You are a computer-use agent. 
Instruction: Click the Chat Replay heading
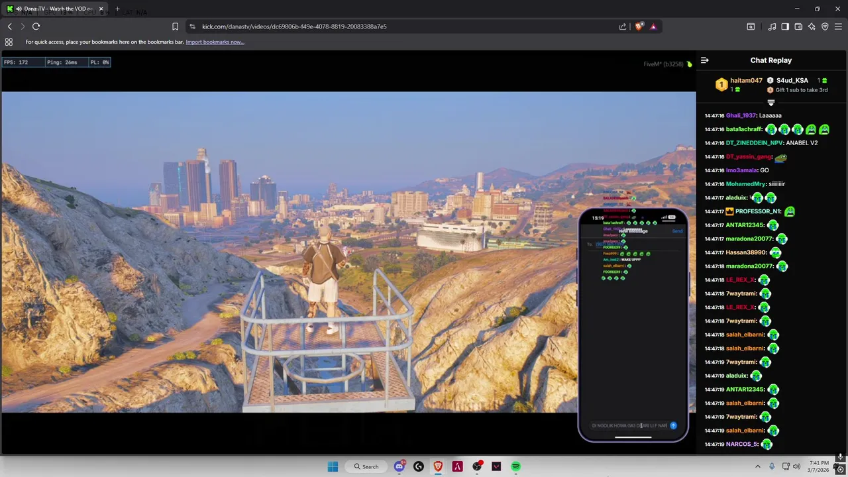pyautogui.click(x=771, y=60)
